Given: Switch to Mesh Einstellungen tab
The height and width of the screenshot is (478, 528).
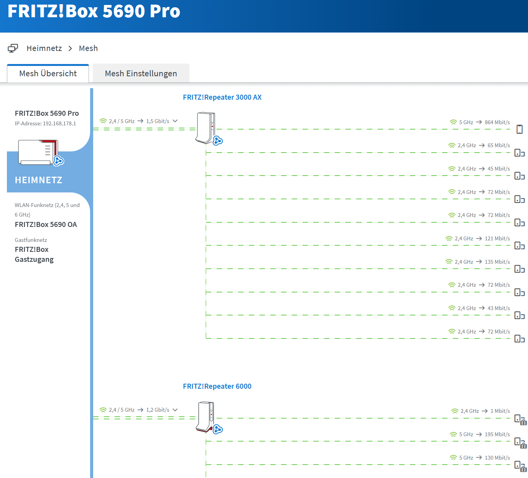Looking at the screenshot, I should pyautogui.click(x=141, y=73).
